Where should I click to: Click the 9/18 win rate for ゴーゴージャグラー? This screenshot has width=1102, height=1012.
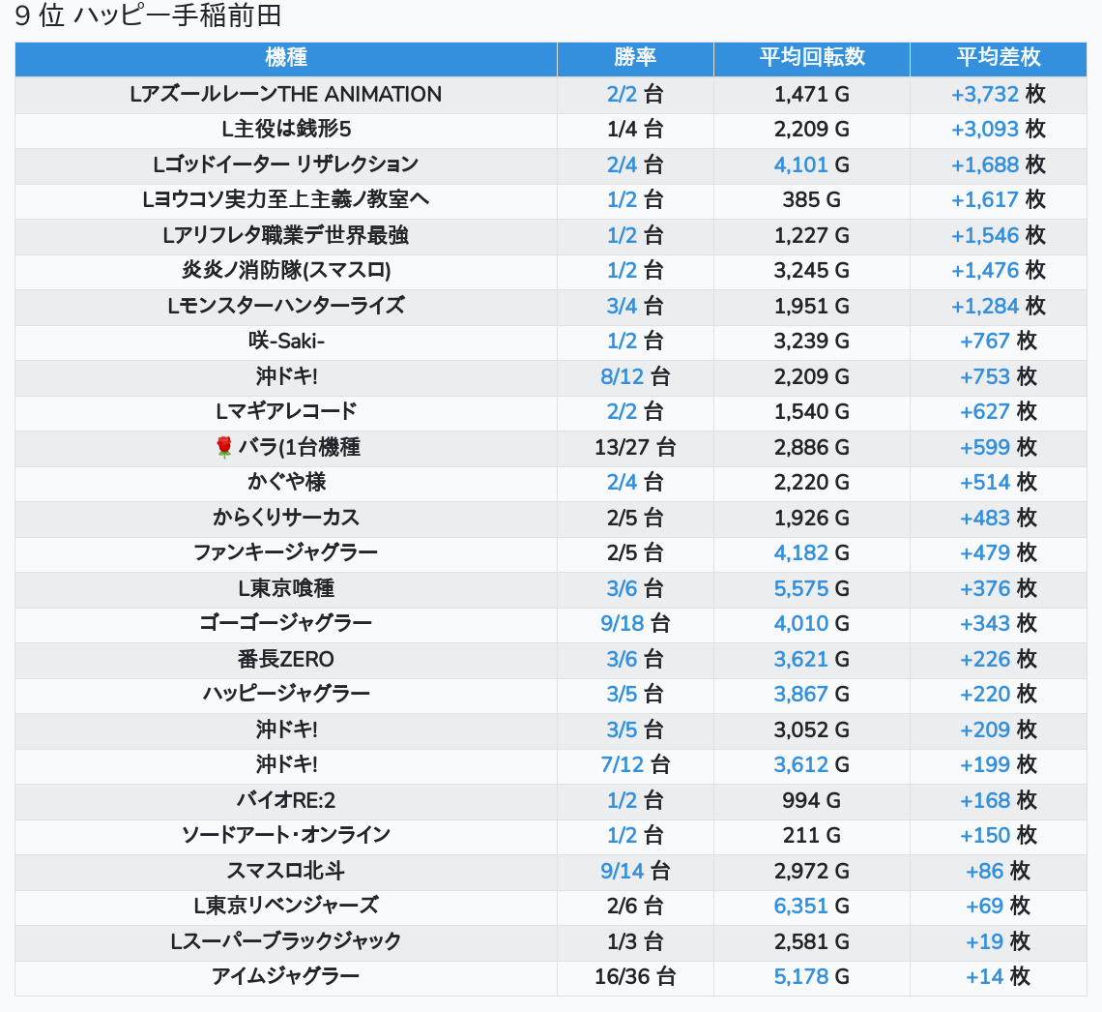click(622, 623)
